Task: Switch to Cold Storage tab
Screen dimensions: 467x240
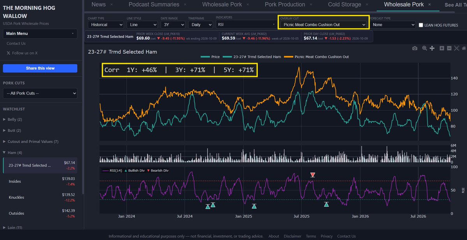Action: tap(345, 4)
